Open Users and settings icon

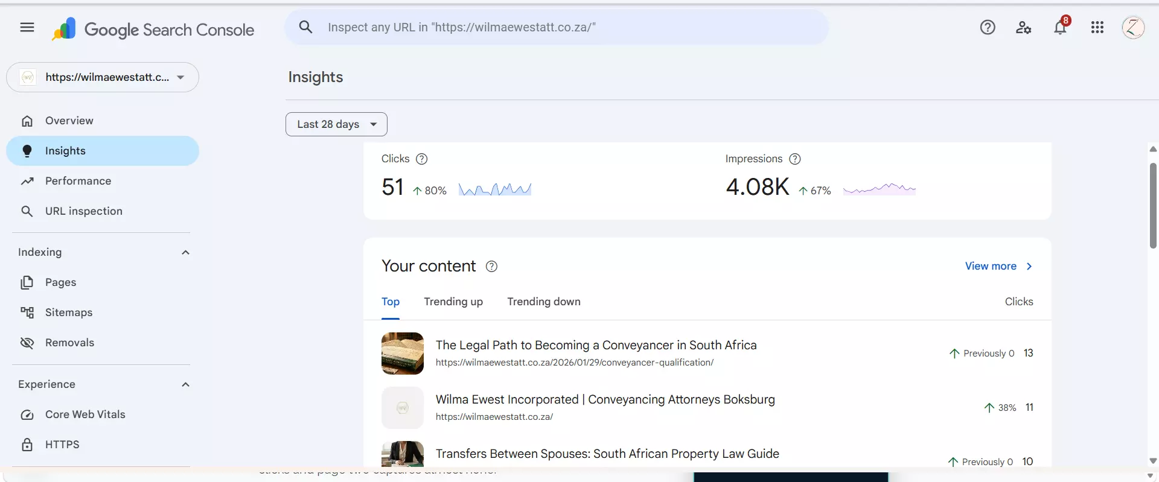pyautogui.click(x=1024, y=27)
